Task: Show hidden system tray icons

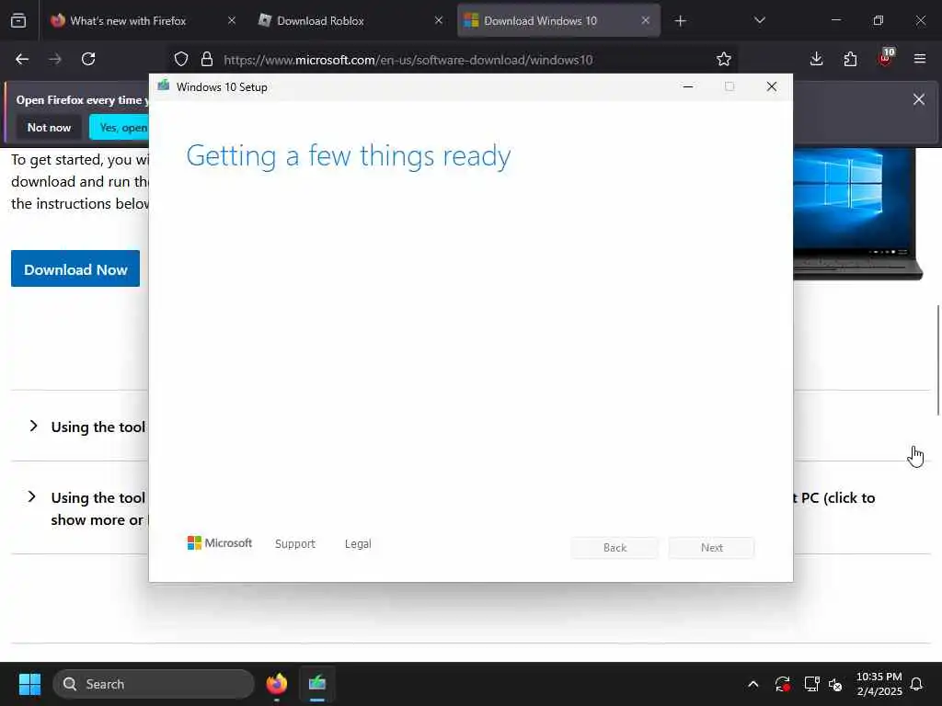Action: (752, 684)
